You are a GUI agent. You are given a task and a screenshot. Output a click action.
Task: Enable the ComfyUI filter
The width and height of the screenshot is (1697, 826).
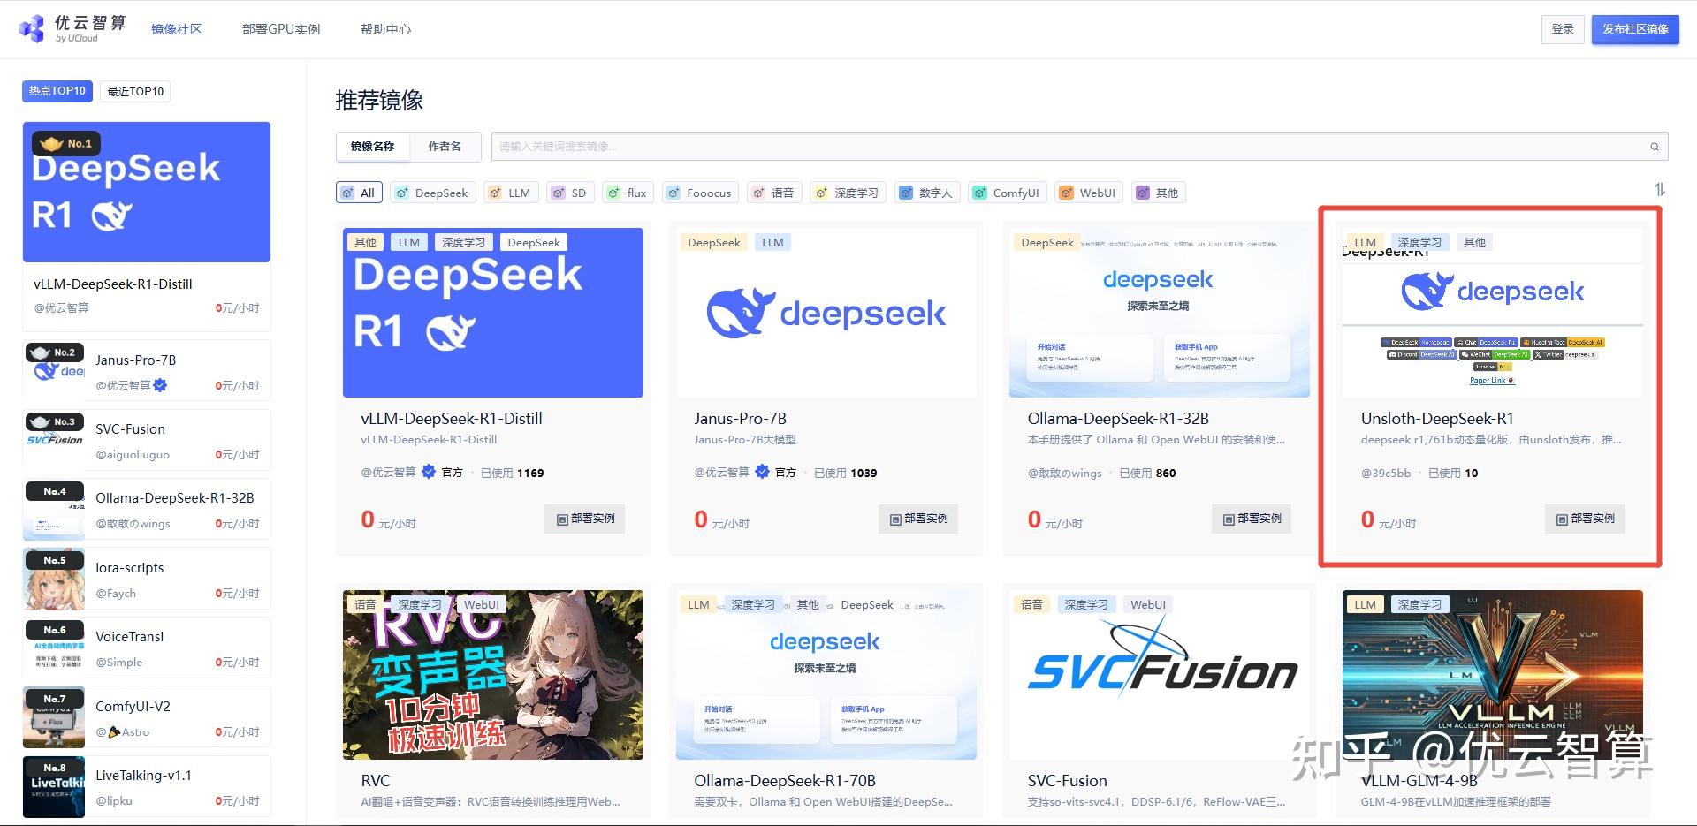tap(1007, 192)
